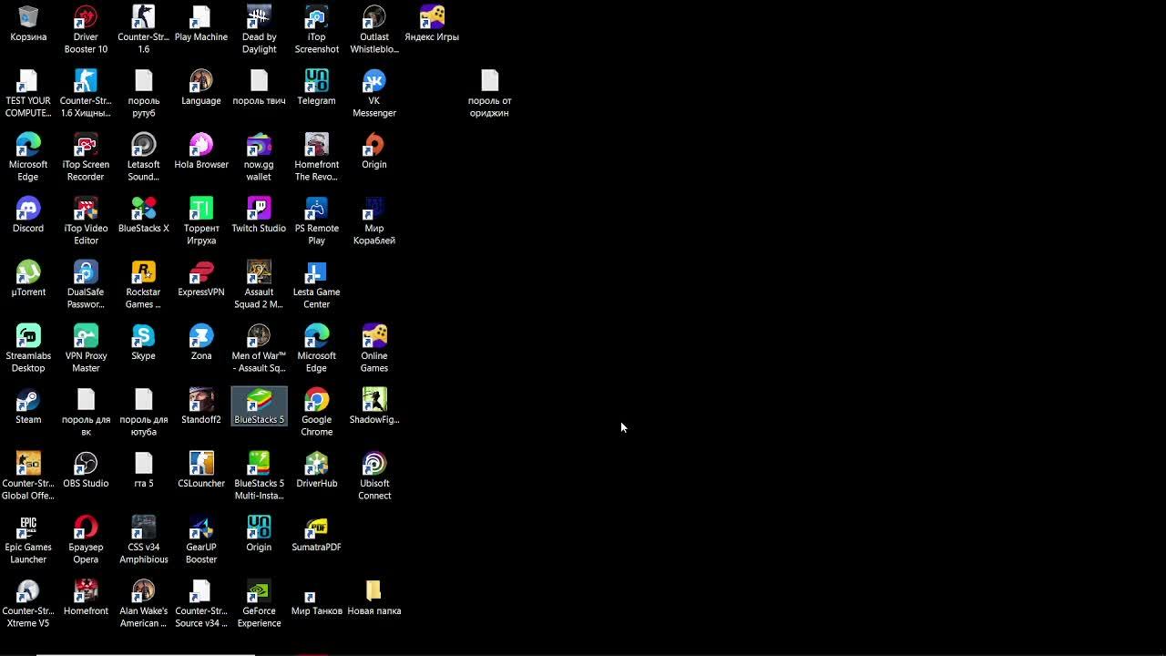Click the Dead by Daylight shortcut
The width and height of the screenshot is (1166, 656).
259,29
